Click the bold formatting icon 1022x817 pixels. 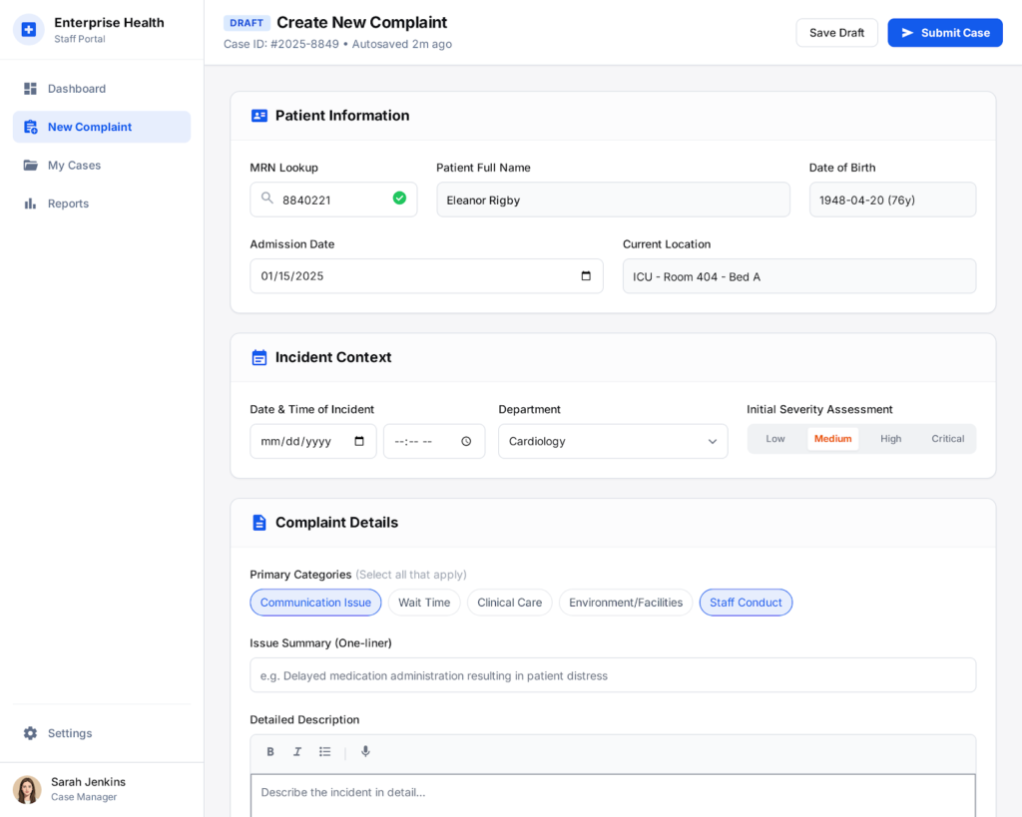pyautogui.click(x=270, y=752)
